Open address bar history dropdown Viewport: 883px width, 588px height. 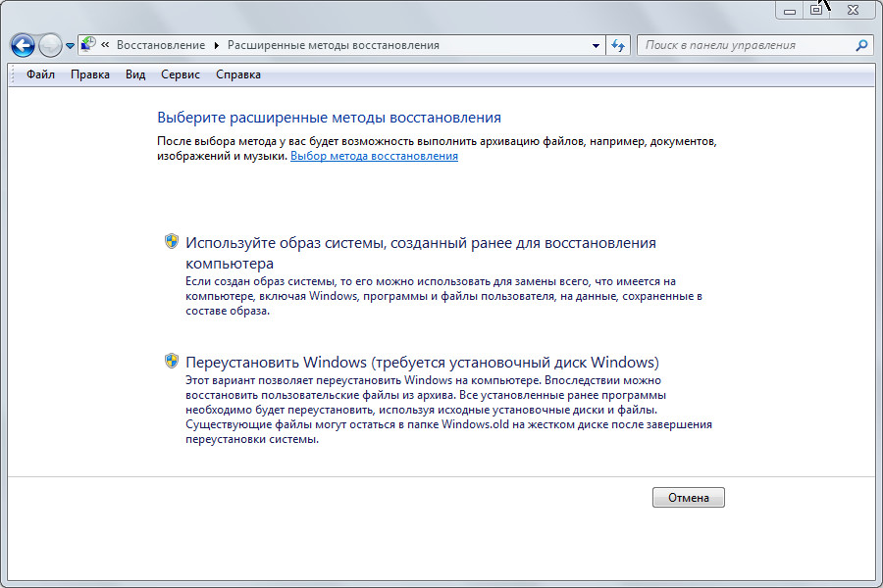point(596,46)
